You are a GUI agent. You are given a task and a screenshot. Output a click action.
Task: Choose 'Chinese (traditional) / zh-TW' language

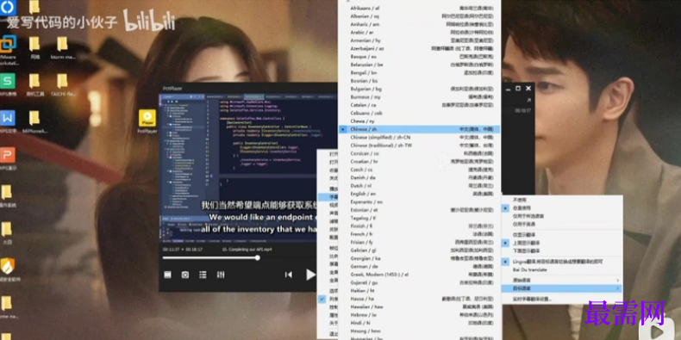tap(420, 145)
